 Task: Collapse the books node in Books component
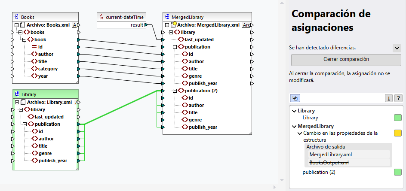(20, 32)
